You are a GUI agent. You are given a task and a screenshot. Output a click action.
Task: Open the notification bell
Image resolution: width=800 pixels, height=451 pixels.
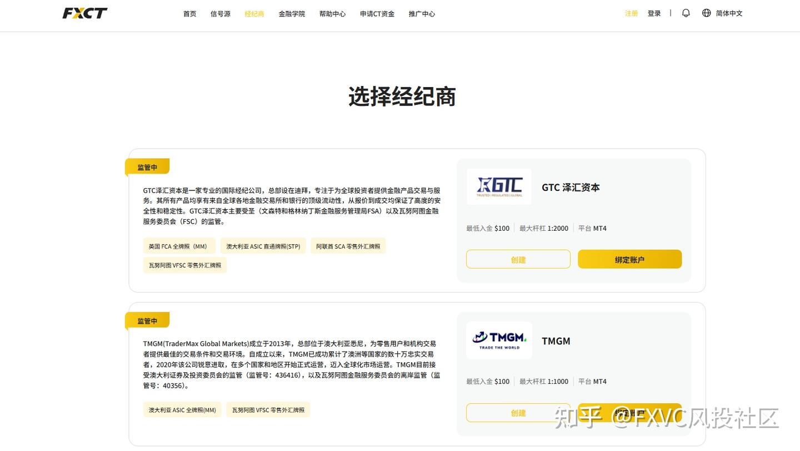point(686,13)
